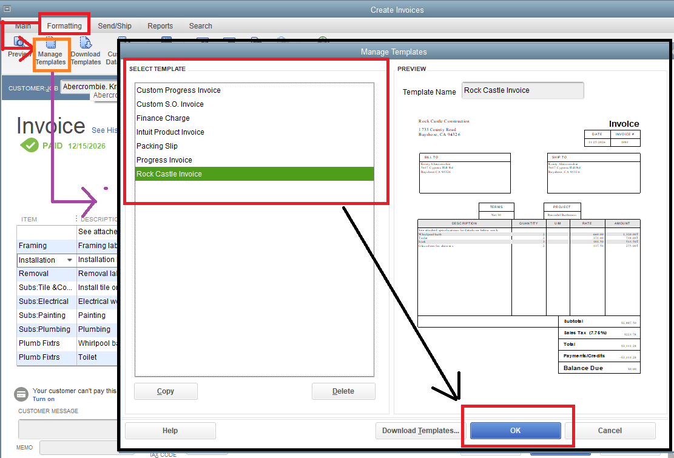
Task: Click the ITEM column header
Action: (29, 219)
